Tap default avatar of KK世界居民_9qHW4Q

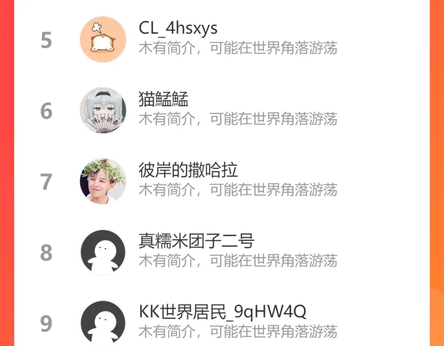(103, 323)
